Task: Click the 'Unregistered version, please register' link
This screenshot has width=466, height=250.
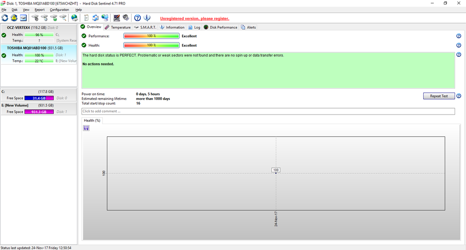Action: (194, 19)
